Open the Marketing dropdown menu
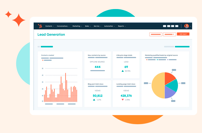The image size is (202, 133). (x=77, y=26)
